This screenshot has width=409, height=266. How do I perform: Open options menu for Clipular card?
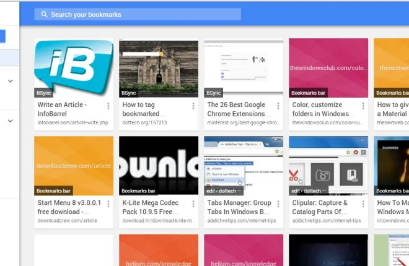(363, 204)
